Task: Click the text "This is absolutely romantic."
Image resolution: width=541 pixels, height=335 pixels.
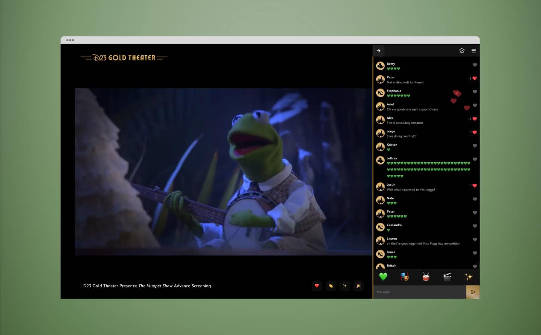Action: pos(405,123)
